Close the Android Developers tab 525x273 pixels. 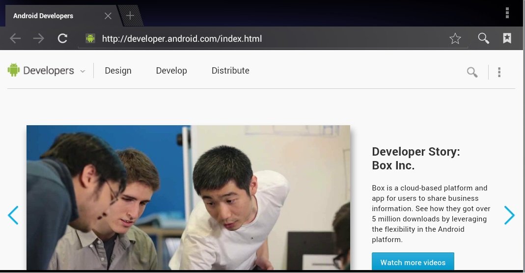[x=108, y=16]
